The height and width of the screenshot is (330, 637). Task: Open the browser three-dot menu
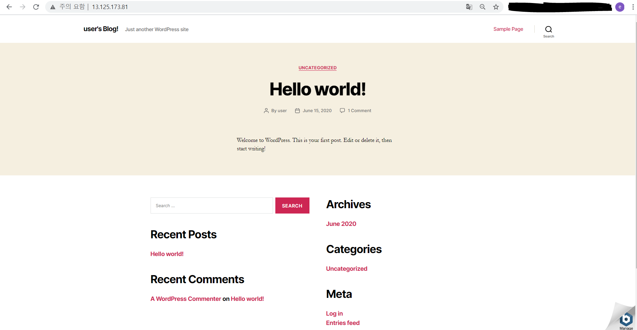[x=633, y=7]
